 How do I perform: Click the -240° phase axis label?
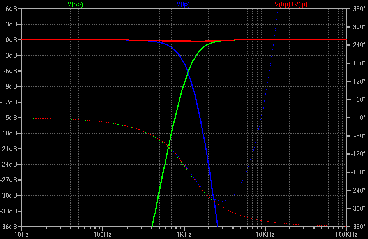[358, 190]
